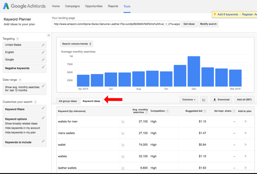Open Opportunities menu
The image size is (257, 174).
click(94, 6)
